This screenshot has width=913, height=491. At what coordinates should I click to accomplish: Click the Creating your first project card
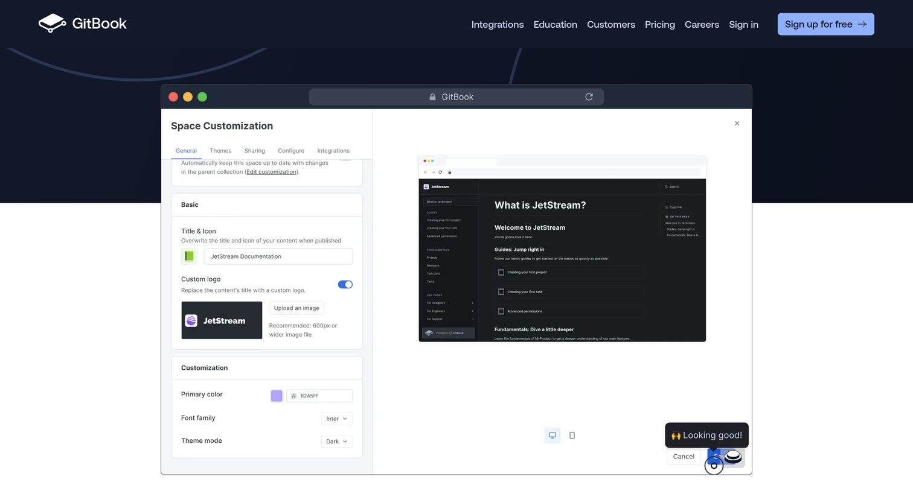[569, 272]
